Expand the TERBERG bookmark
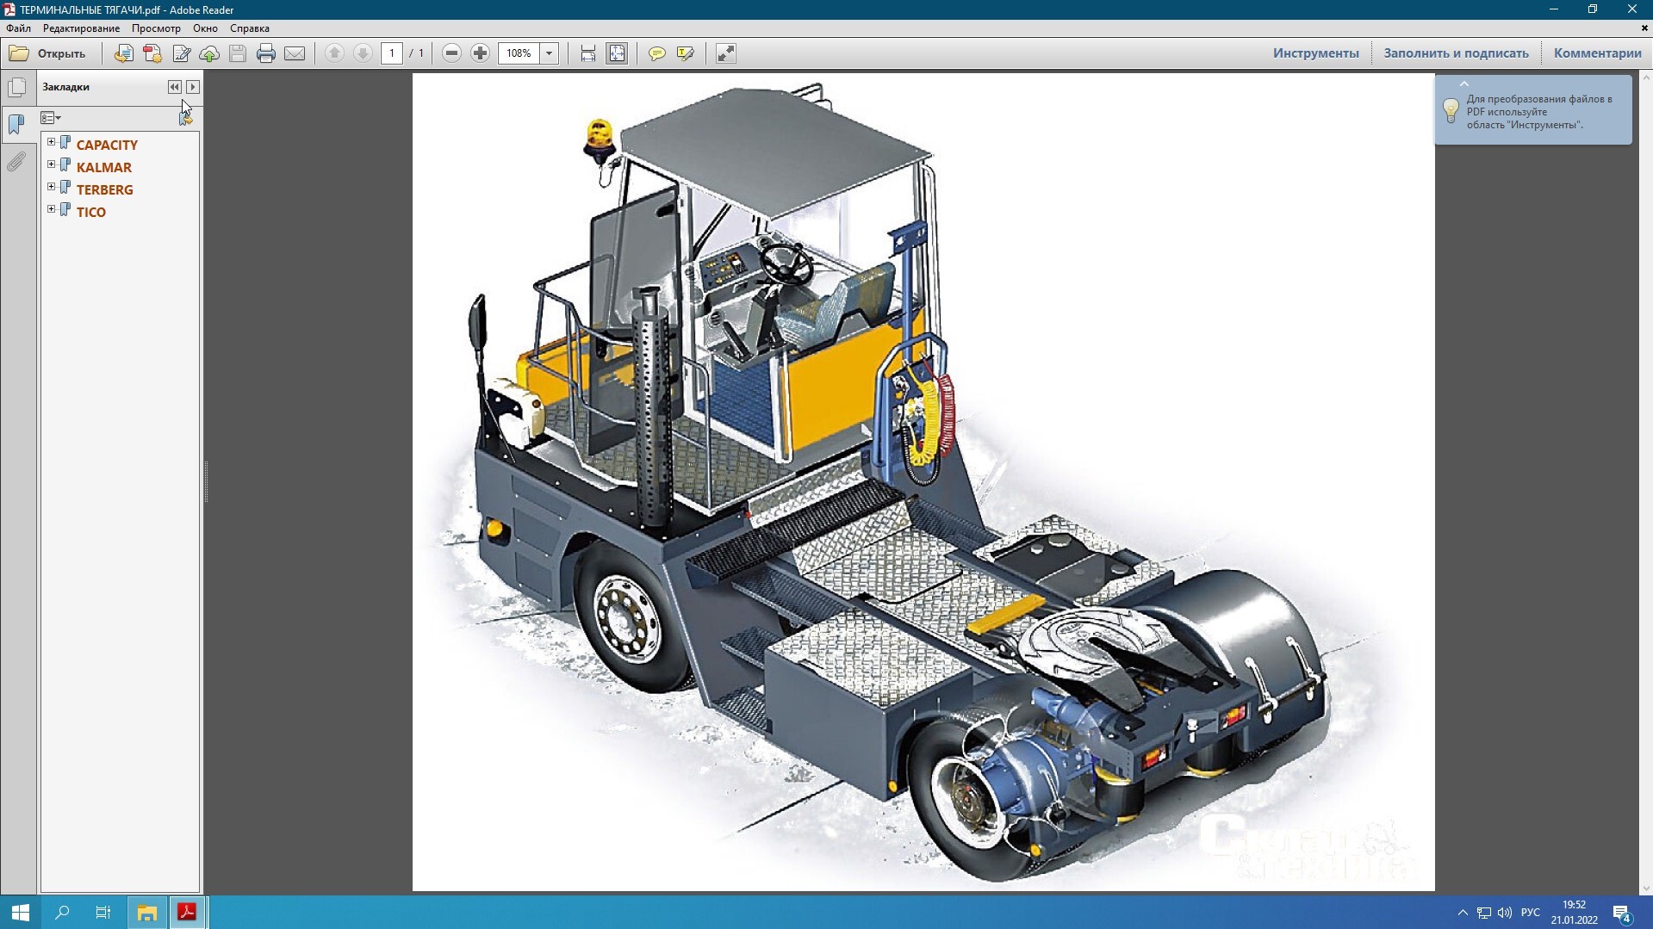Screen dimensions: 1653x929 click(51, 187)
